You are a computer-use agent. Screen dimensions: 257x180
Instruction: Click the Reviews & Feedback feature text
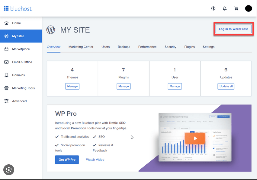(x=103, y=148)
